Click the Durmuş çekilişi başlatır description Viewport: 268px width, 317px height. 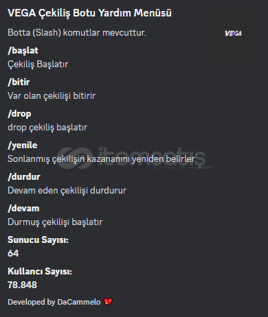(55, 222)
